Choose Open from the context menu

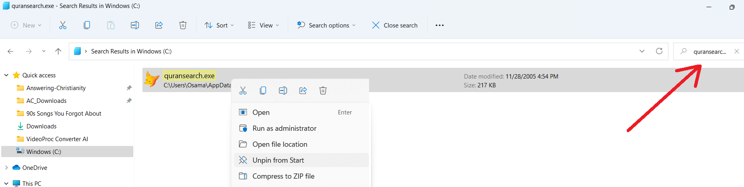[301, 112]
